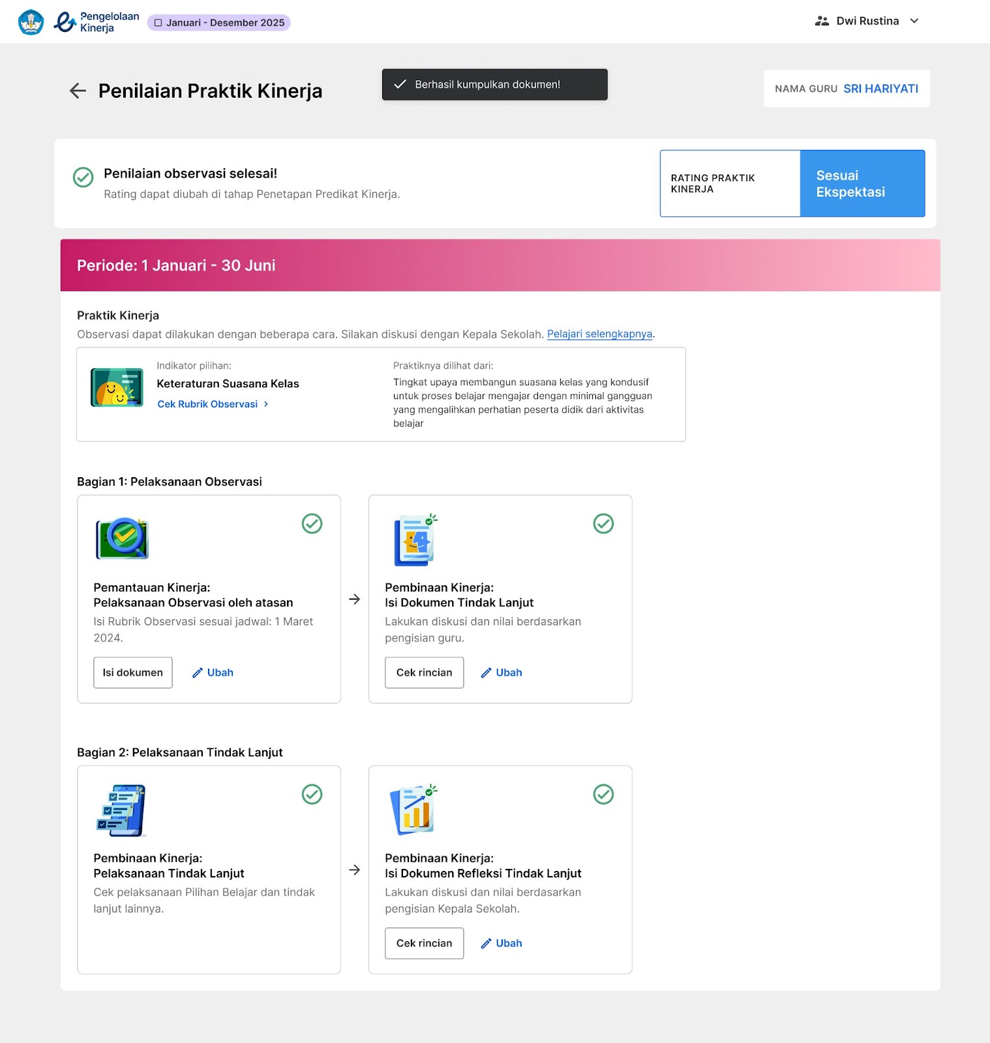Click the Pemantauan Kinerja magnifier illustration
This screenshot has width=990, height=1043.
pos(123,538)
